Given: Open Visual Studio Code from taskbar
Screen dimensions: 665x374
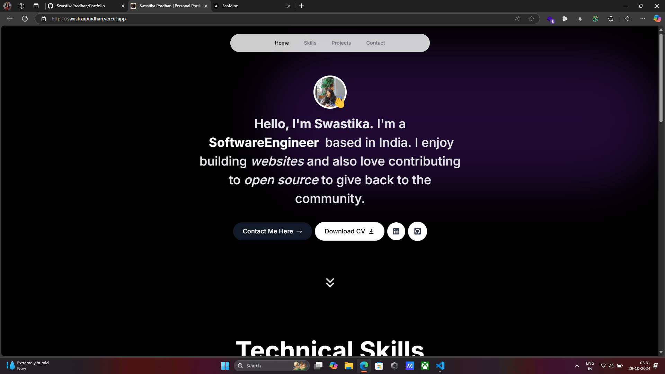Looking at the screenshot, I should [440, 366].
